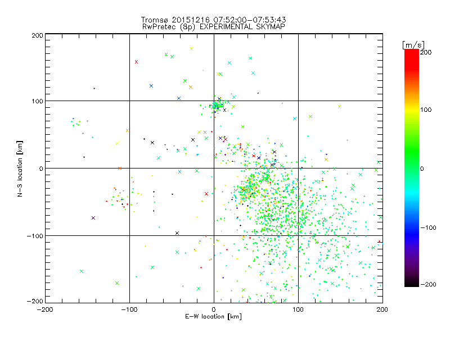Viewport: 450px width, 337px height.
Task: Click x-axis tick label '-100'
Action: click(129, 309)
